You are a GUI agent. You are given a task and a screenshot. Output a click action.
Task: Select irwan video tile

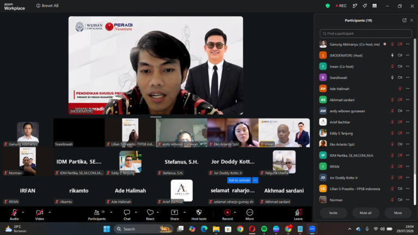point(284,133)
